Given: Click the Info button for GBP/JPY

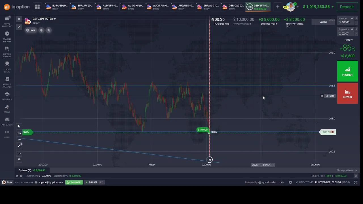Looking at the screenshot, I should tap(31, 30).
